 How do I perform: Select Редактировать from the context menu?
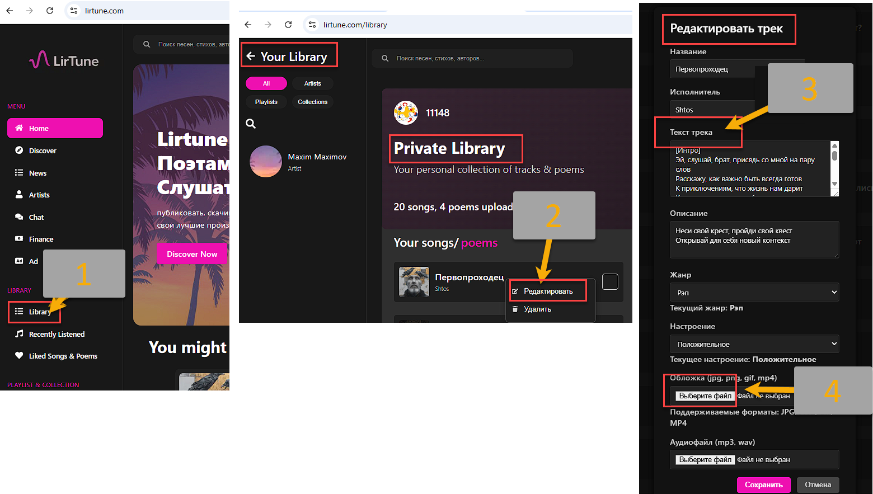pos(548,291)
